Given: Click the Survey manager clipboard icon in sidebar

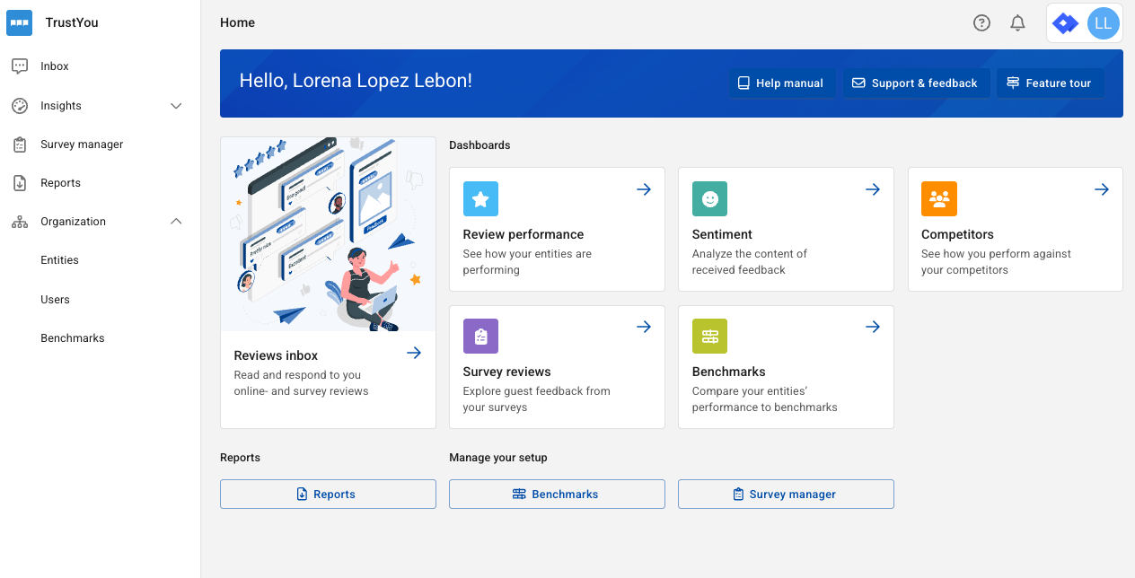Looking at the screenshot, I should 20,144.
